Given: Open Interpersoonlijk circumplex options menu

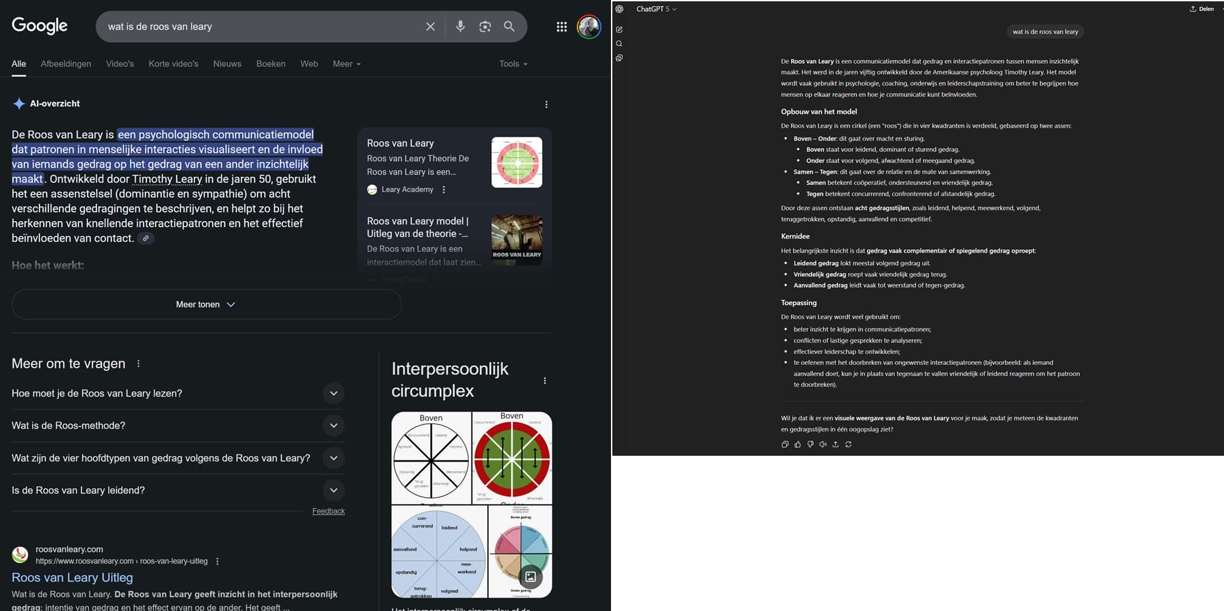Looking at the screenshot, I should coord(545,381).
